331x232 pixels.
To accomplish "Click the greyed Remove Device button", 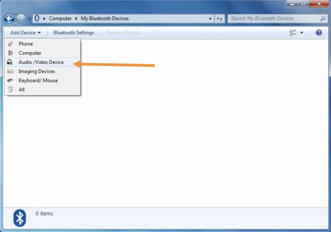I will (123, 33).
